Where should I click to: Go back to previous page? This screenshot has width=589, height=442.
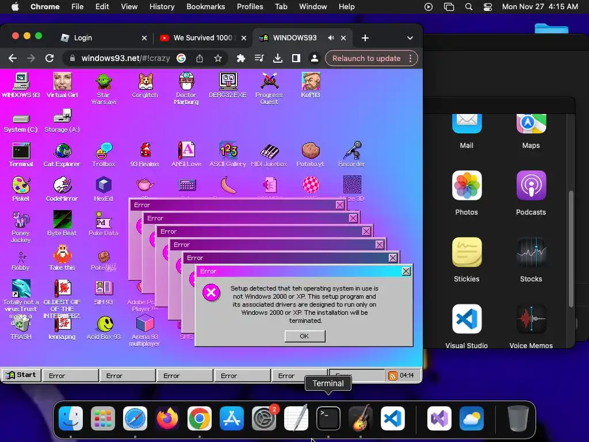click(x=13, y=59)
